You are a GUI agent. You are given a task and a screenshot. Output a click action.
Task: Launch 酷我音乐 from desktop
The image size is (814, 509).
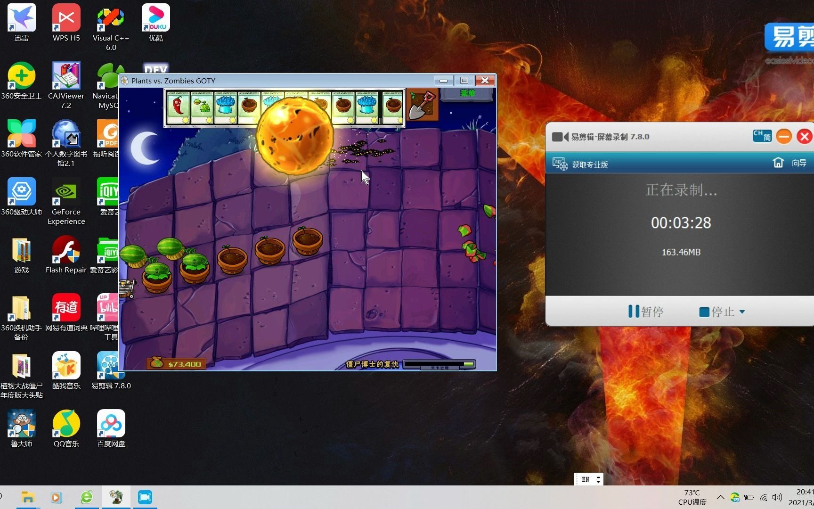(x=66, y=371)
